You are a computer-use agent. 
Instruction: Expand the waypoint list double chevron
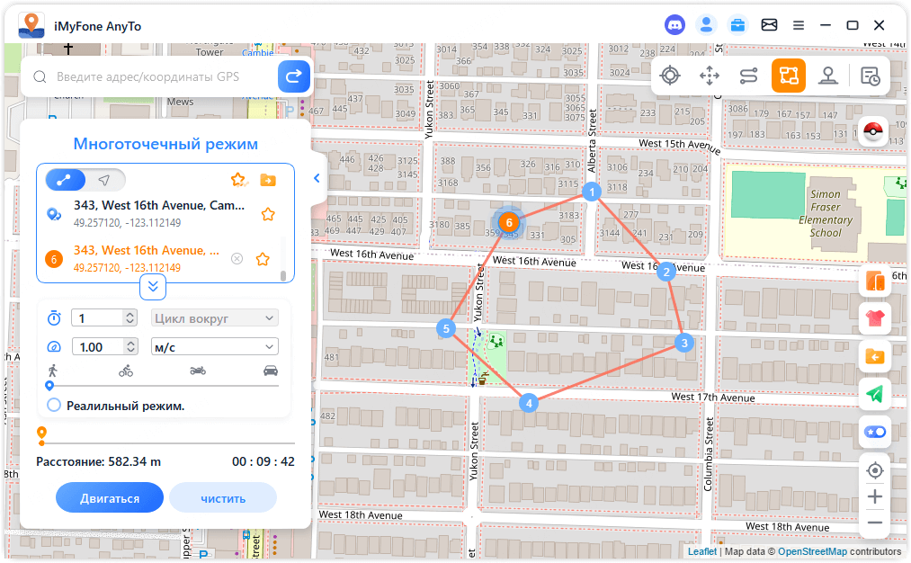(153, 286)
